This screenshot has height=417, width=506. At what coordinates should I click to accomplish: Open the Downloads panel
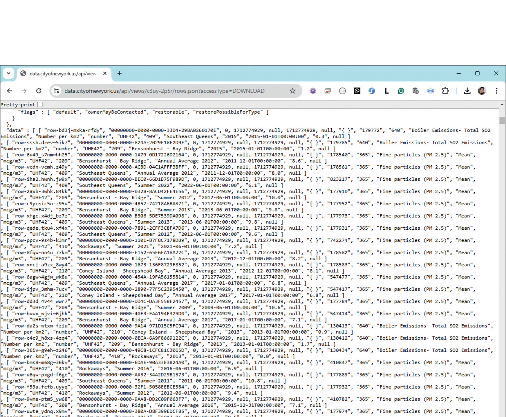click(x=467, y=91)
